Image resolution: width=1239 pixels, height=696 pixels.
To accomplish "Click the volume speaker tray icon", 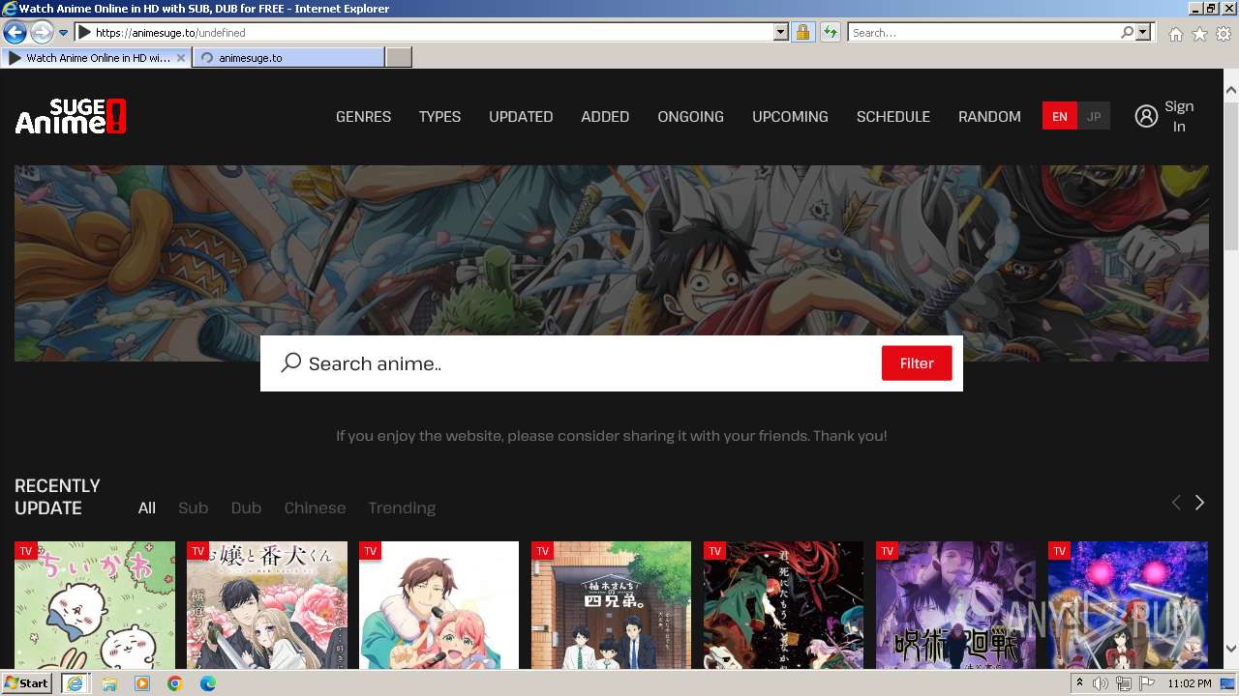I will 1101,683.
